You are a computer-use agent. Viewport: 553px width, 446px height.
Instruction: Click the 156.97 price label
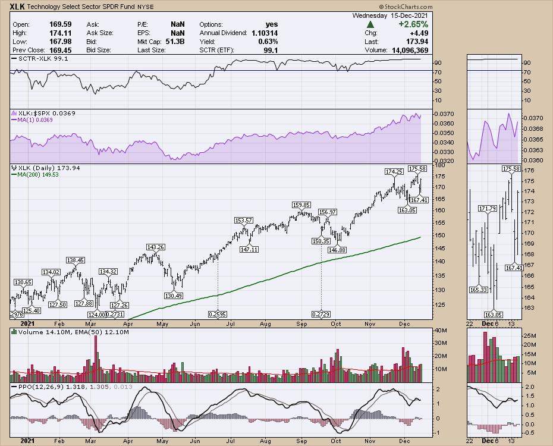tap(327, 212)
